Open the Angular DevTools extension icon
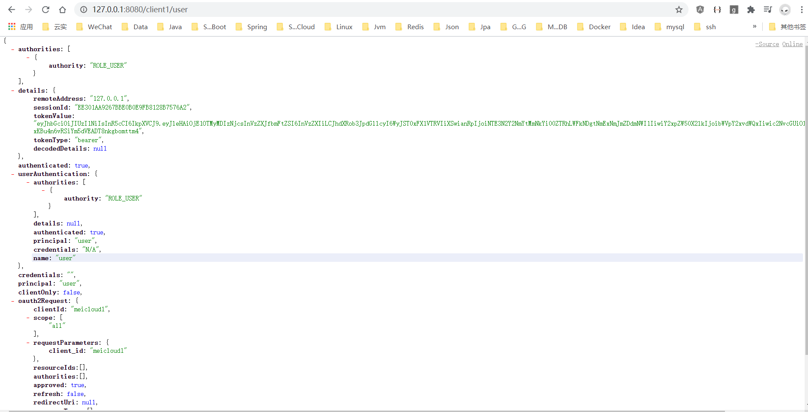Viewport: 808px width, 412px height. (700, 9)
